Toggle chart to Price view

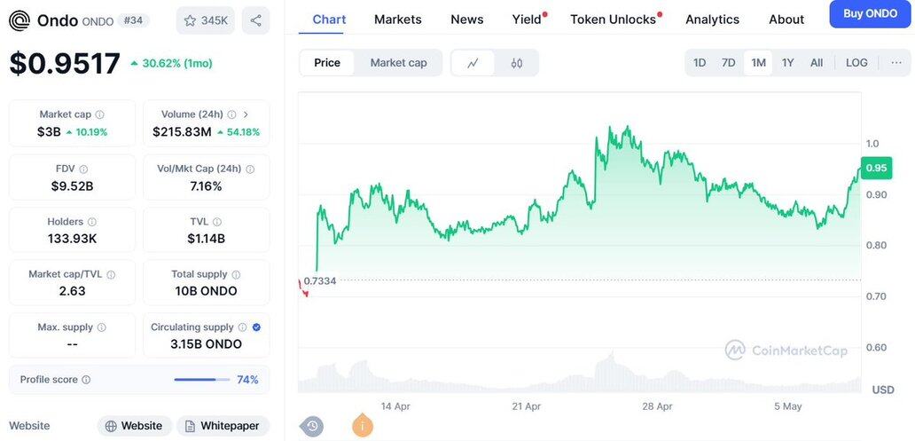327,63
